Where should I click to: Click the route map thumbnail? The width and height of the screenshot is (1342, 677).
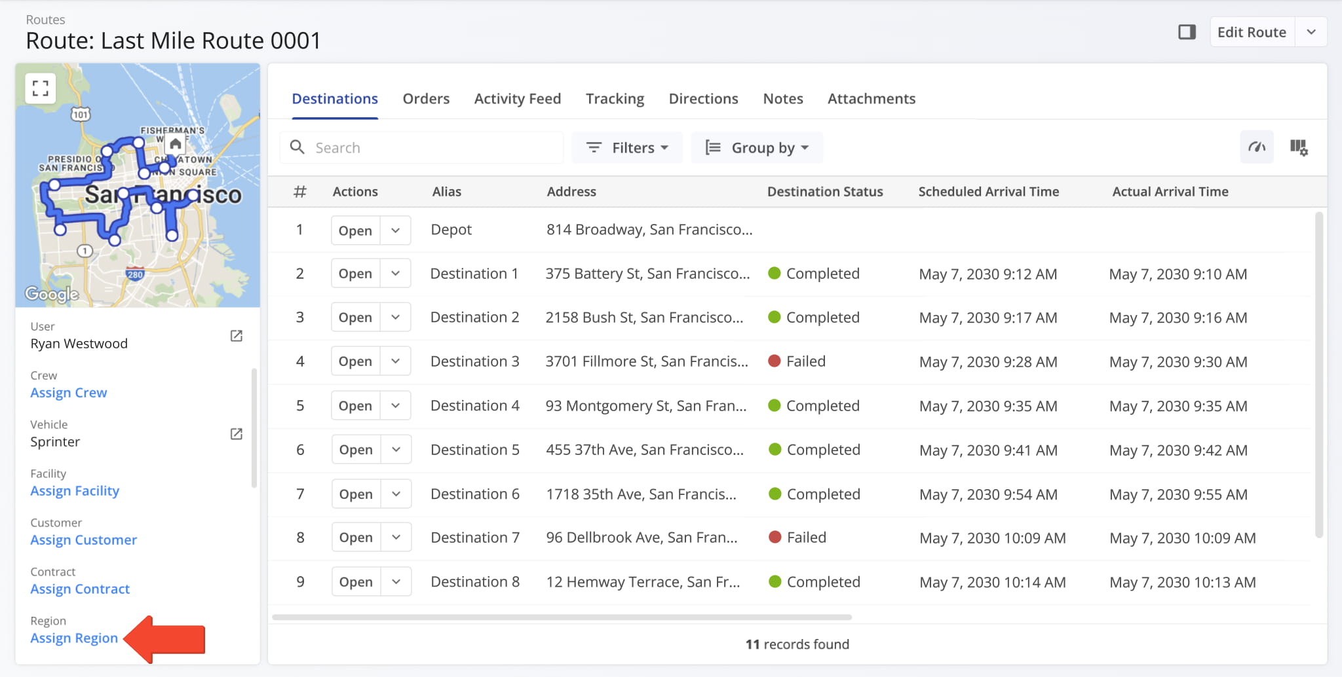click(138, 185)
